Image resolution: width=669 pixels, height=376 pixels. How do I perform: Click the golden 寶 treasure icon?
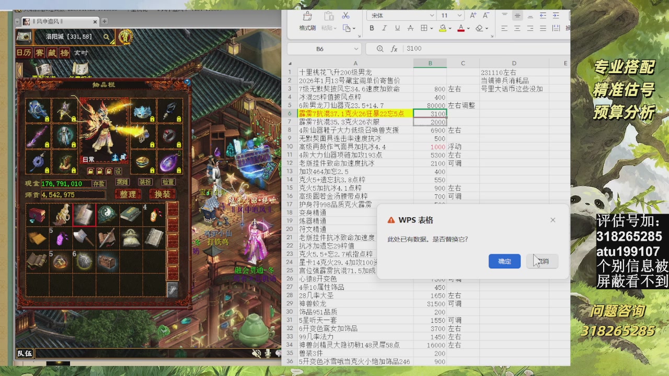coord(126,38)
